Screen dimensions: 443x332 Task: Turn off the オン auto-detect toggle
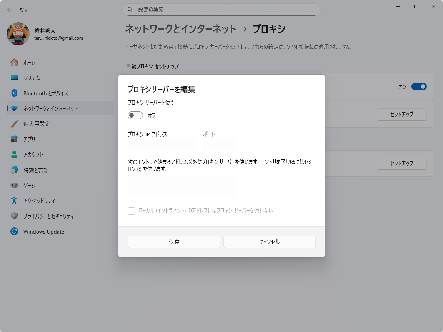419,86
